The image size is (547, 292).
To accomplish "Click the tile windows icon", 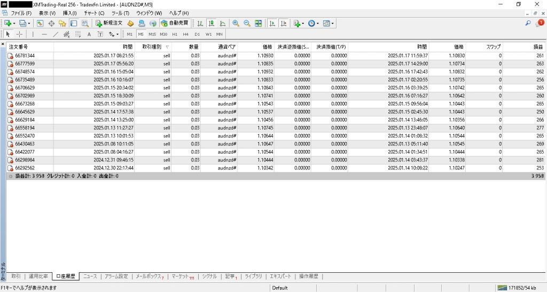I will point(259,24).
